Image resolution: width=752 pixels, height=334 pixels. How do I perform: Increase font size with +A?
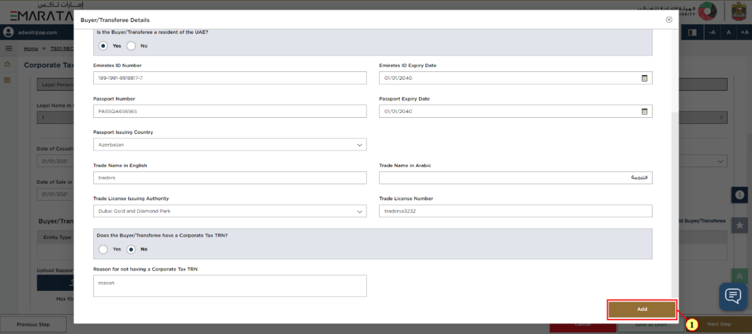(x=744, y=32)
